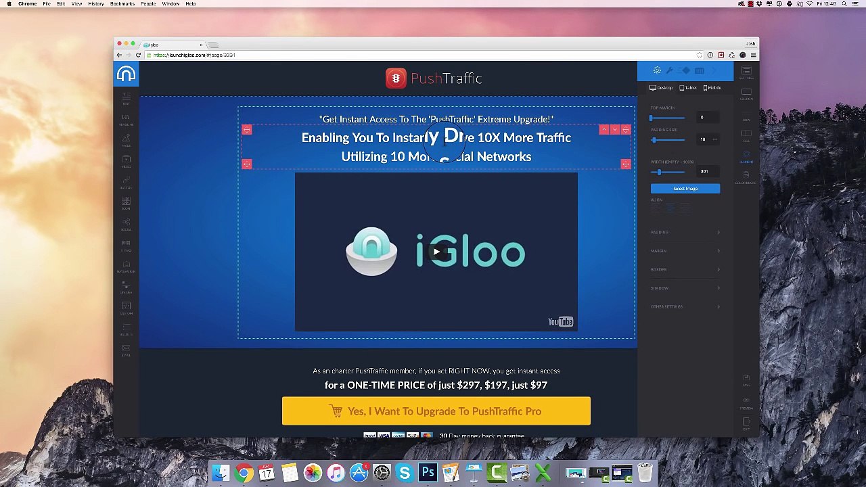Click the bottom-right red handle on the headline
The width and height of the screenshot is (866, 487).
tap(626, 164)
